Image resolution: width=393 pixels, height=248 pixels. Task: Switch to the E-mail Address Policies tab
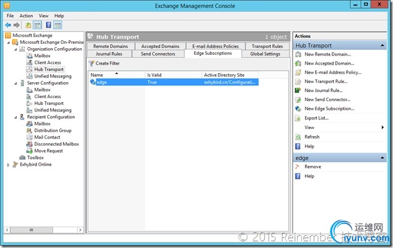point(215,46)
